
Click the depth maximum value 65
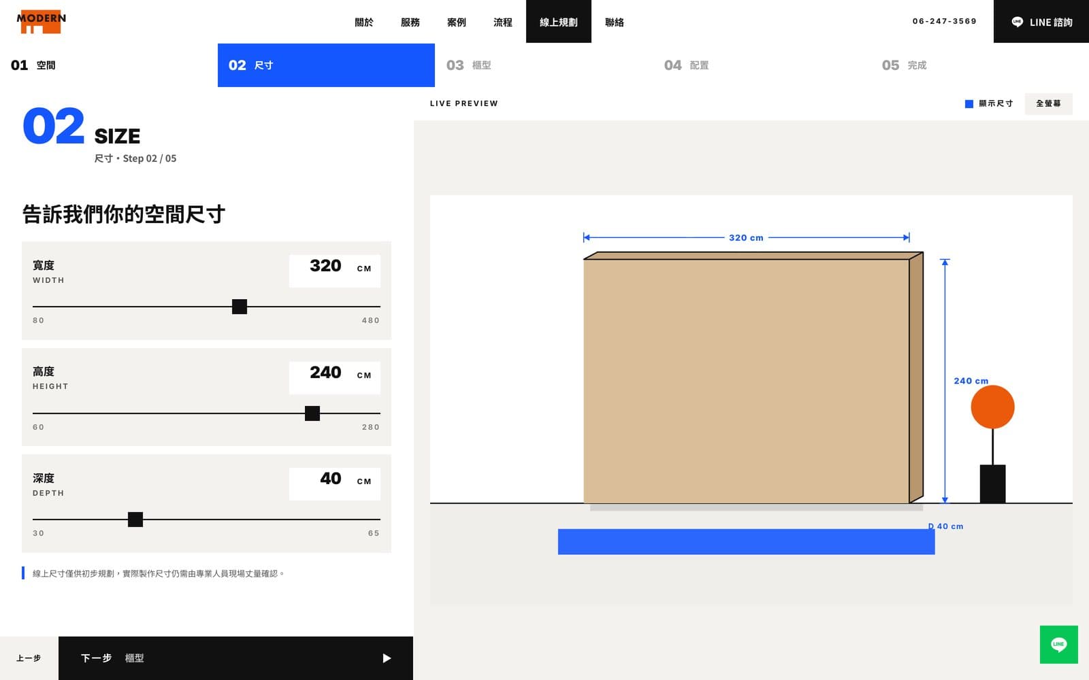pos(374,533)
